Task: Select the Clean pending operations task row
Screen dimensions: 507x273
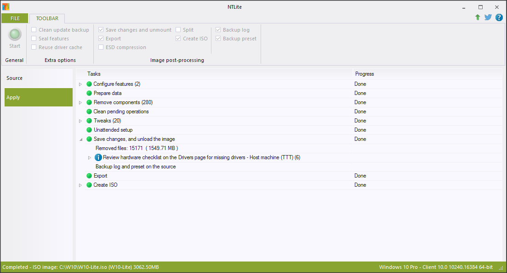Action: 121,111
